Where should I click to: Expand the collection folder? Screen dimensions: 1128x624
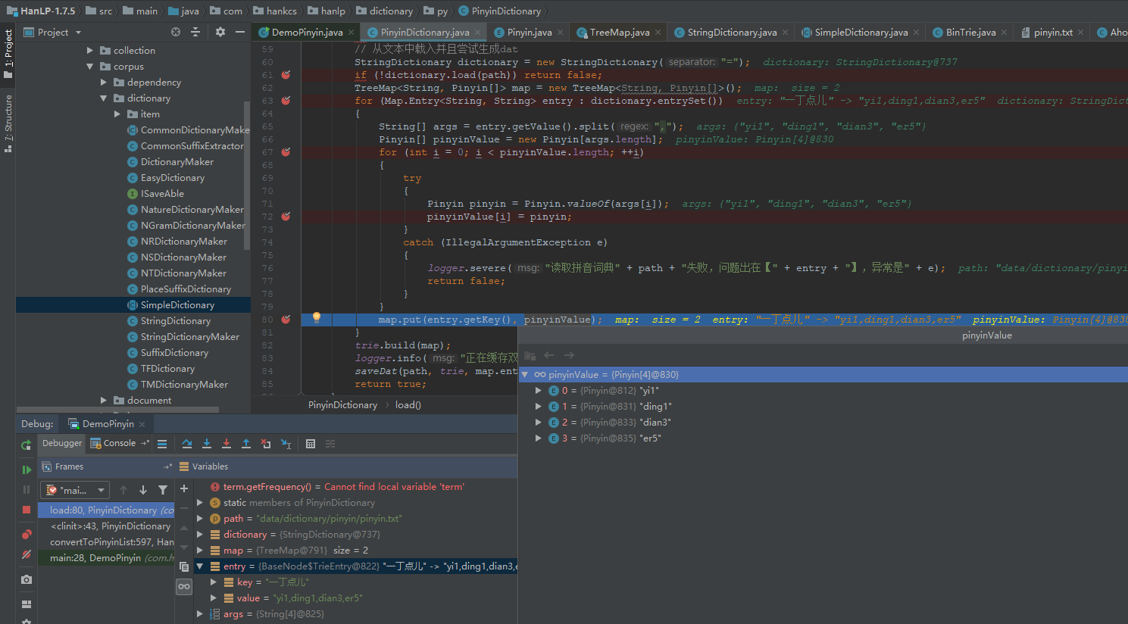pos(90,51)
